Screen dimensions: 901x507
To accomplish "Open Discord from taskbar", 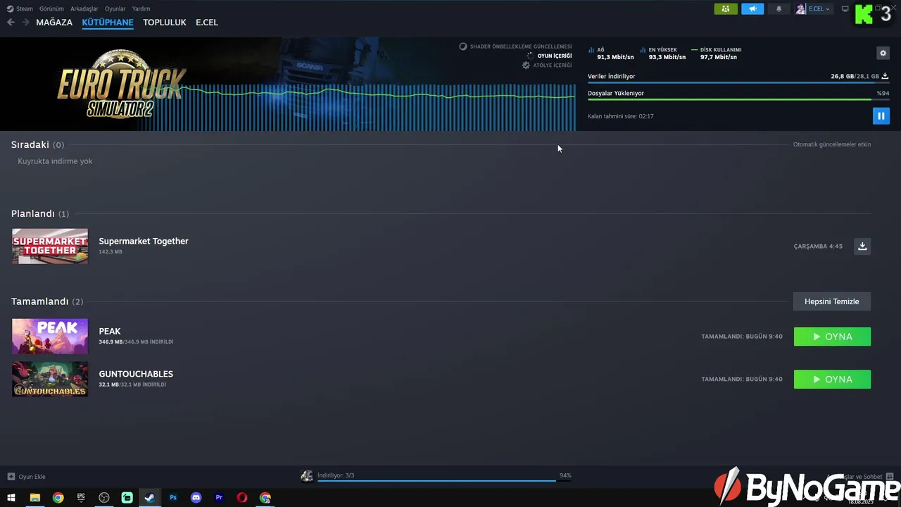I will (x=196, y=498).
